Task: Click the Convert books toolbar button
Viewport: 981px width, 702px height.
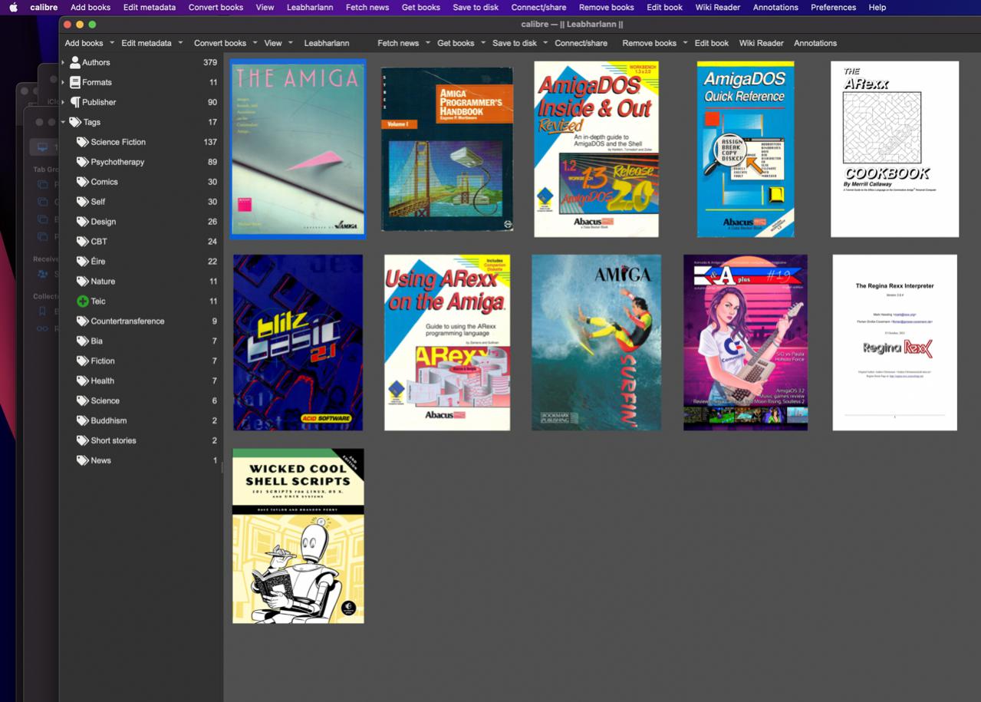Action: click(x=220, y=43)
